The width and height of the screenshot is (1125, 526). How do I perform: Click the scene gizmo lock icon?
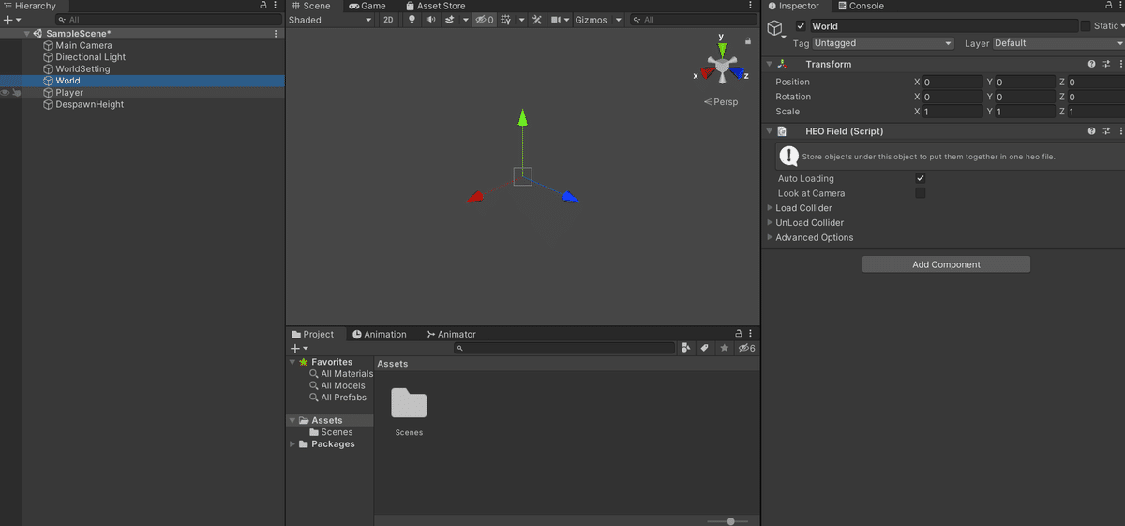pyautogui.click(x=747, y=41)
